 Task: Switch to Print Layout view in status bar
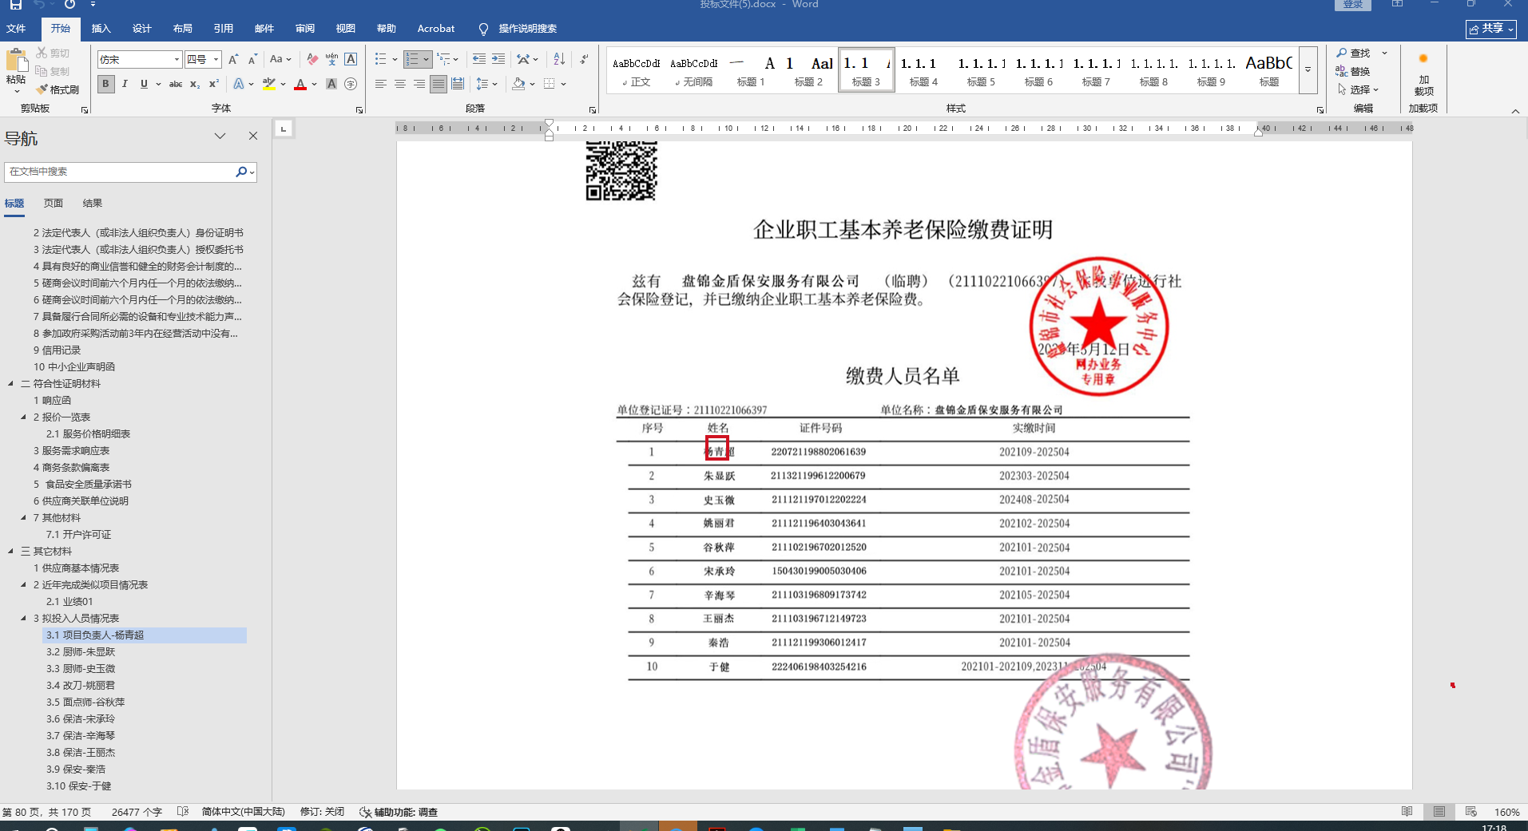[1439, 812]
